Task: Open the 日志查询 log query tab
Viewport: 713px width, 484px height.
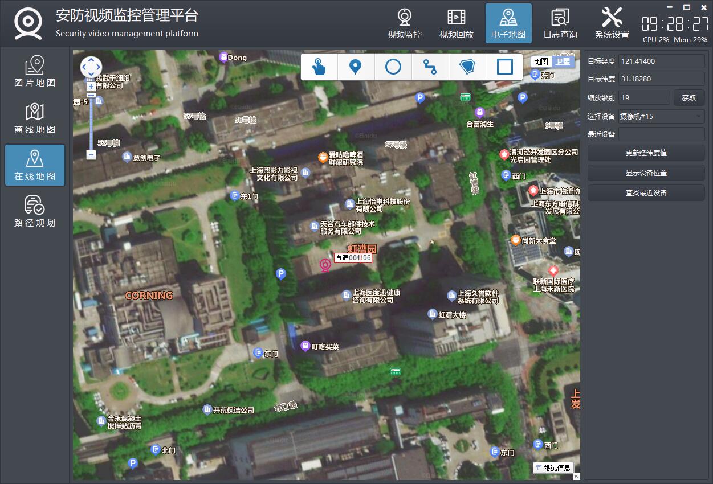Action: click(560, 23)
